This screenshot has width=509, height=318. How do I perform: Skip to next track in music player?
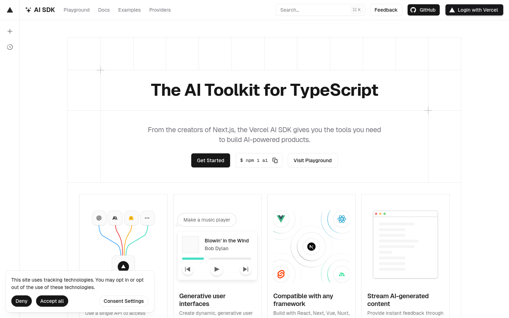pyautogui.click(x=245, y=269)
